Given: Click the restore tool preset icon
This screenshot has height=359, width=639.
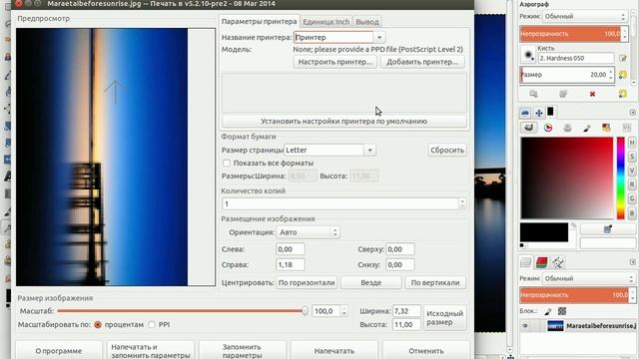Looking at the screenshot, I should click(x=563, y=94).
